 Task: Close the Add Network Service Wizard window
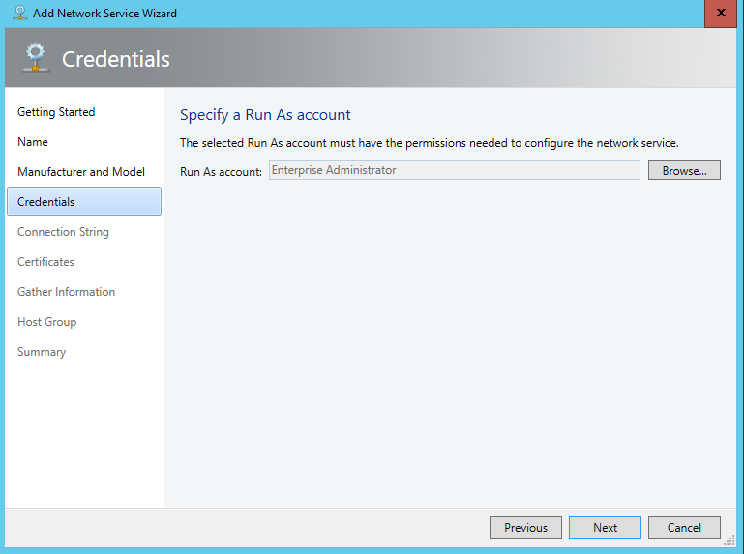(717, 14)
